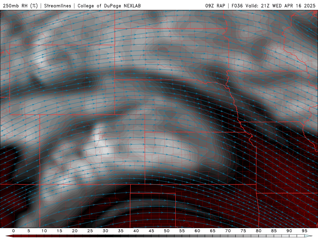Click the '250mb RH (%)' title text
Screen dimensions: 318x238
(x=20, y=6)
